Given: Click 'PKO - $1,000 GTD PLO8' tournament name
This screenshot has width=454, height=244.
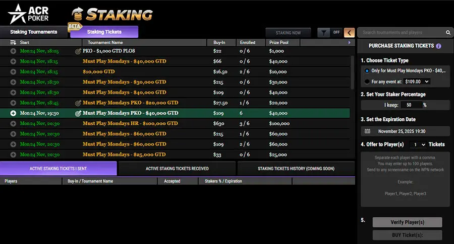Looking at the screenshot, I should point(109,51).
